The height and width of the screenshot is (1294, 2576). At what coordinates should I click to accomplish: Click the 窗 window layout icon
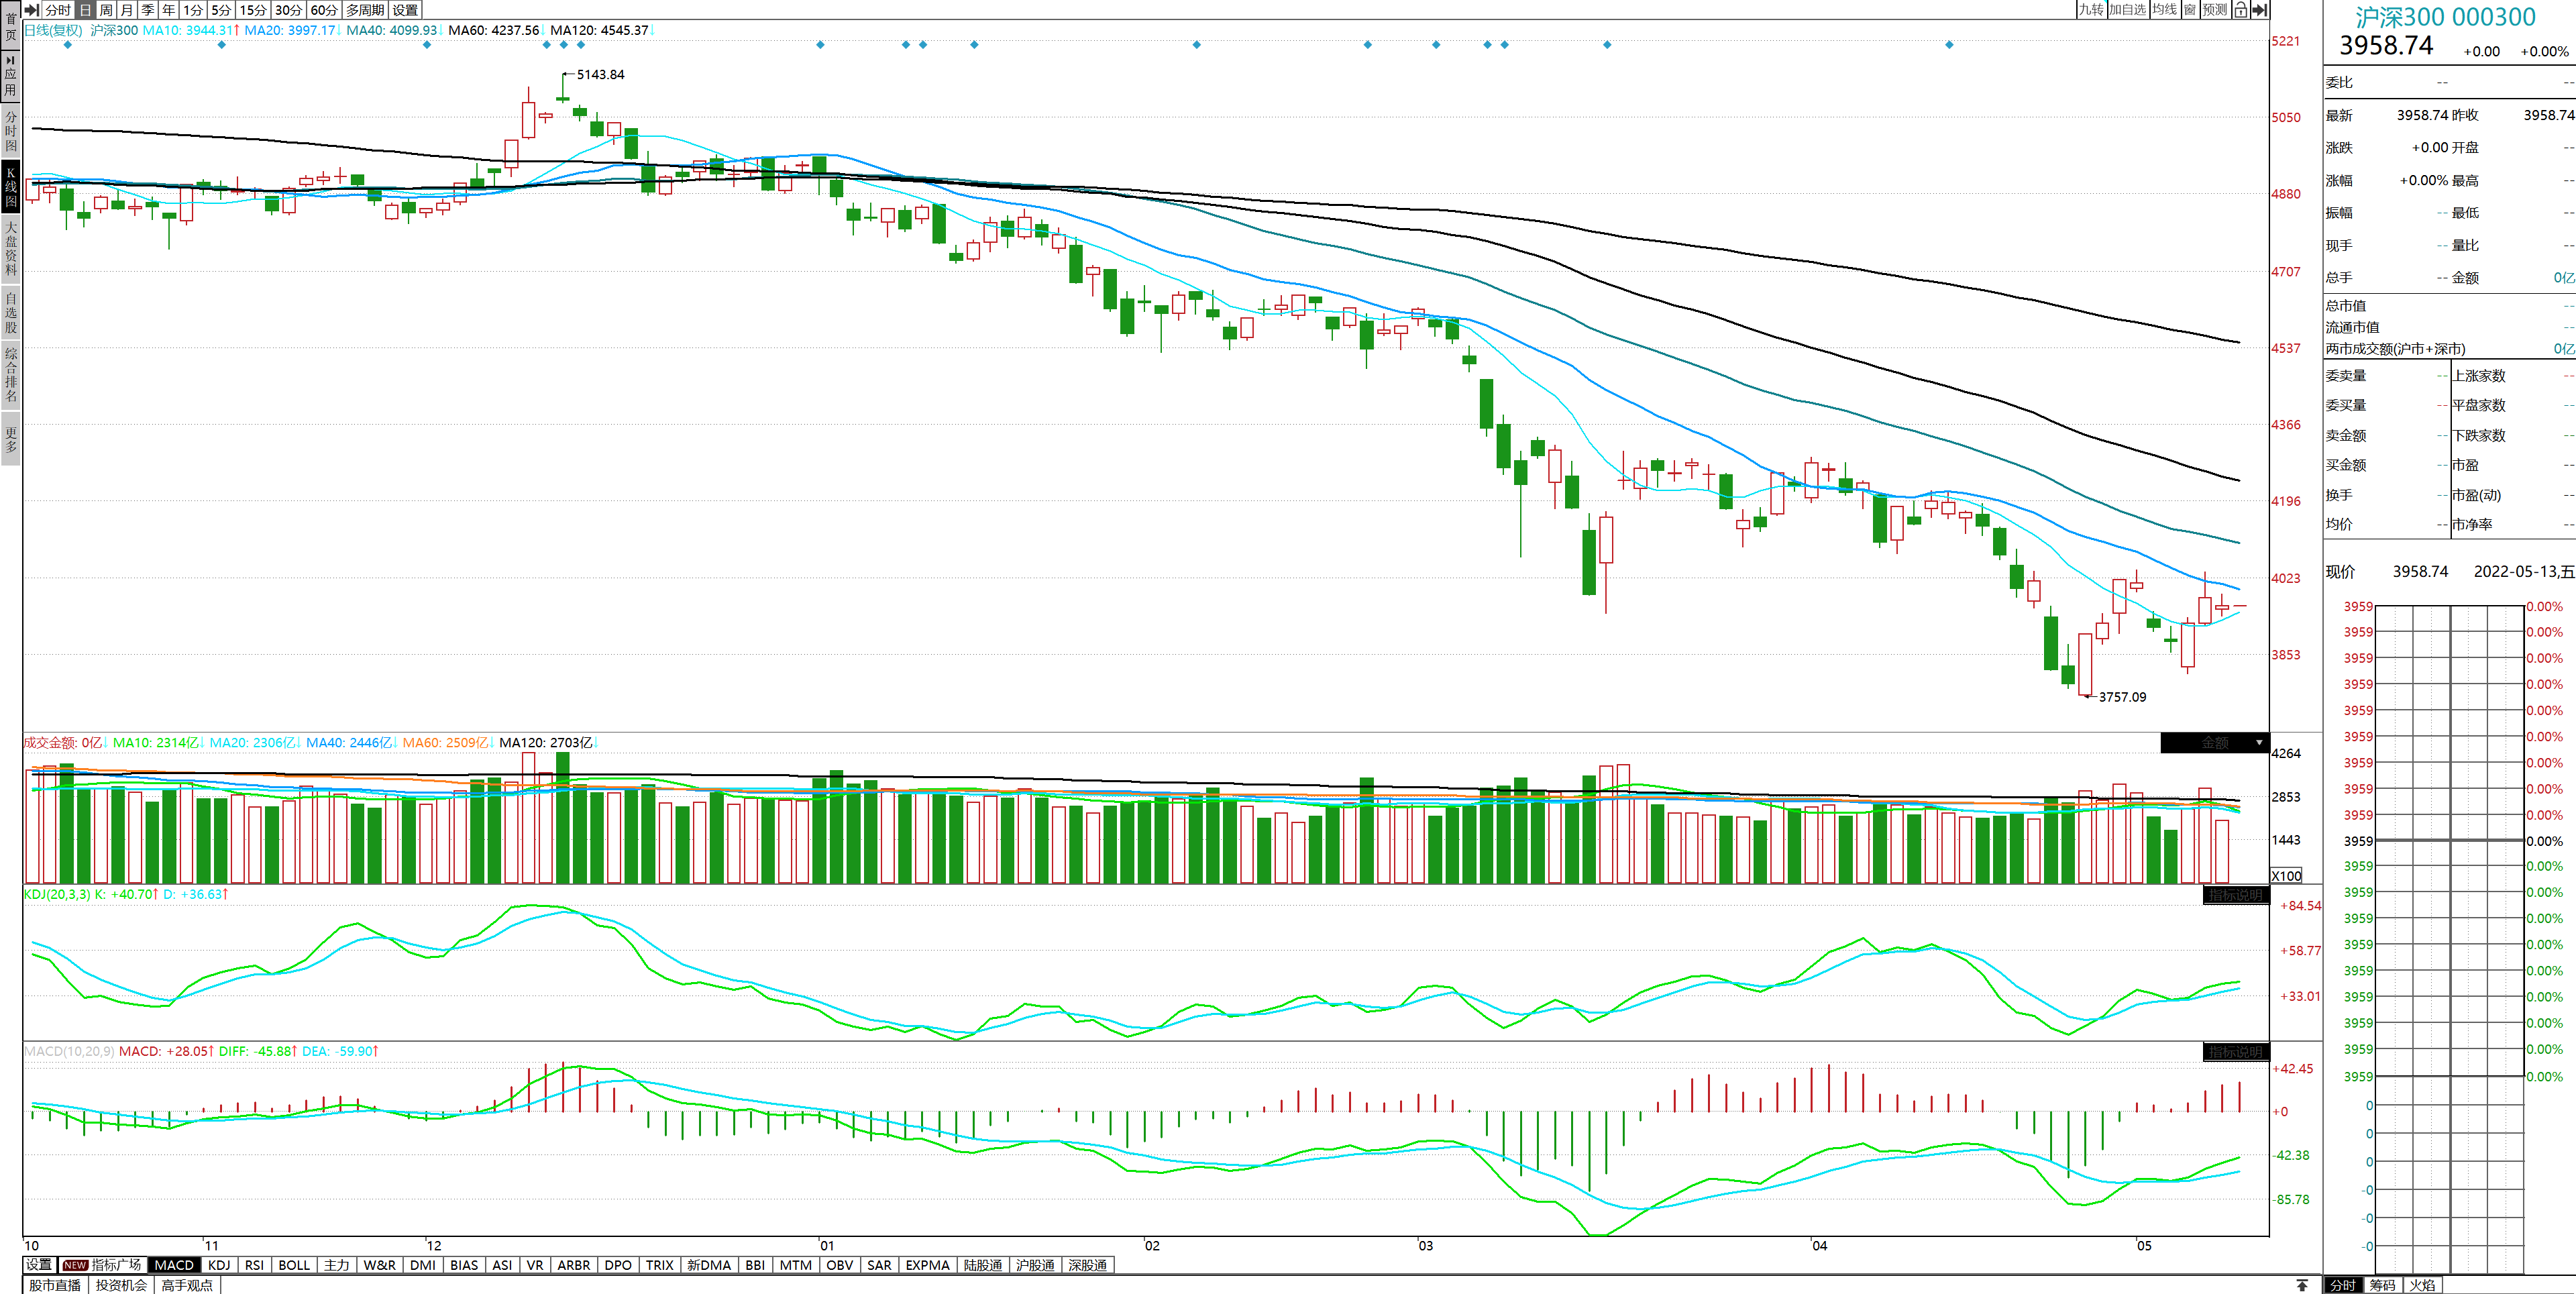2190,10
